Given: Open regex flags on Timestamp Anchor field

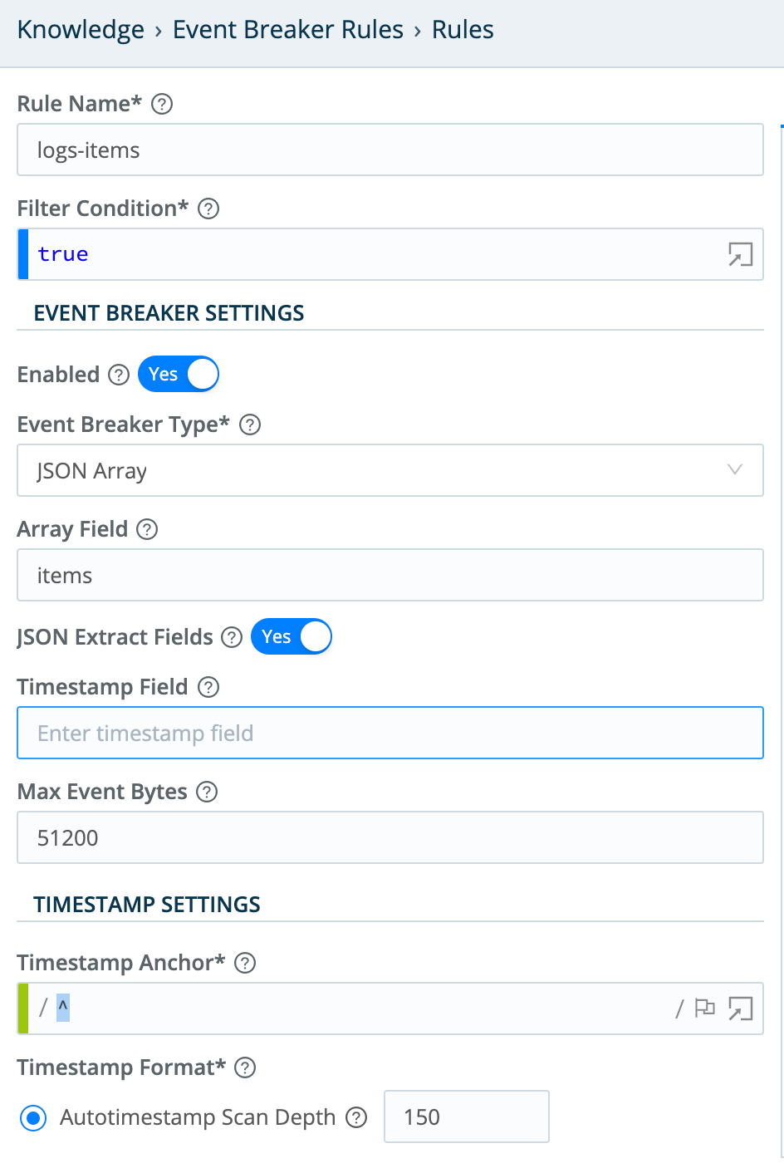Looking at the screenshot, I should pyautogui.click(x=705, y=1008).
